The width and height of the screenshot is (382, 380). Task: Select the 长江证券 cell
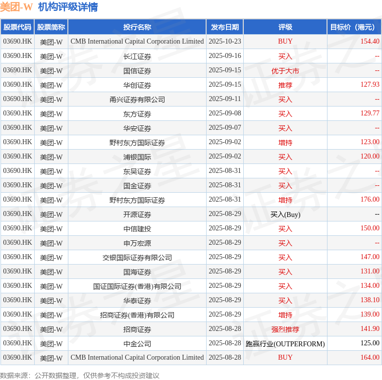(x=137, y=56)
